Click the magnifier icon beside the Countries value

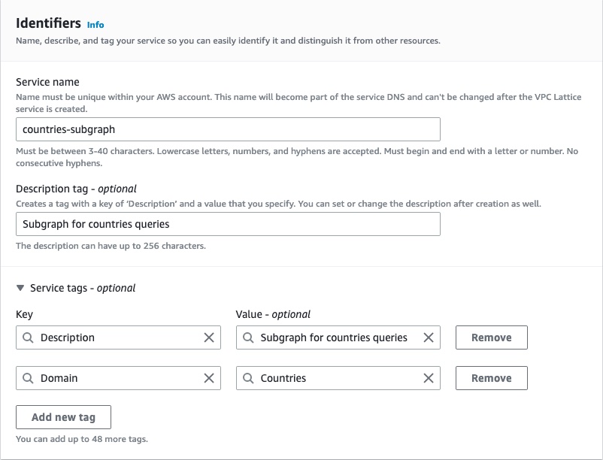click(247, 378)
